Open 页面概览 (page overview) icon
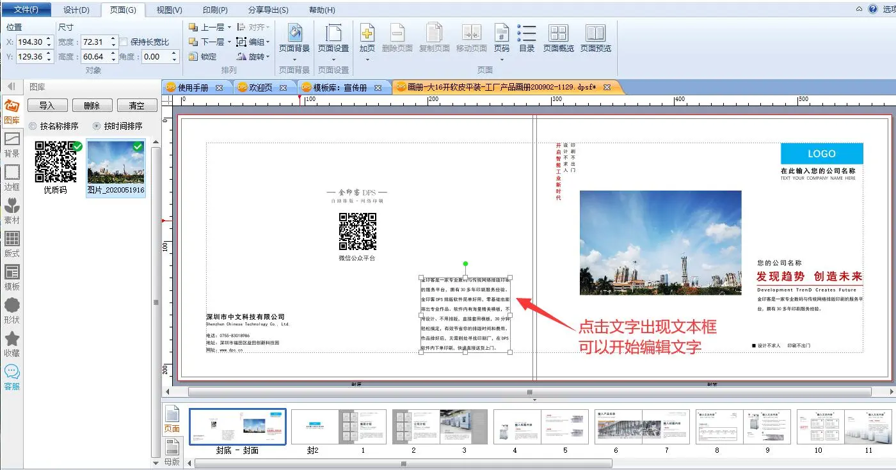 pos(559,33)
